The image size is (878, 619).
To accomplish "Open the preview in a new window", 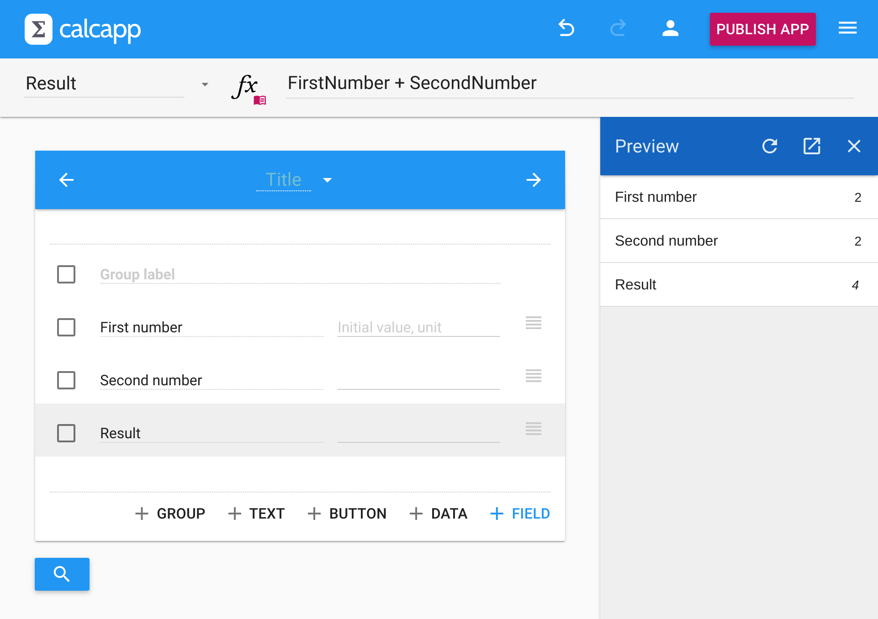I will (812, 146).
